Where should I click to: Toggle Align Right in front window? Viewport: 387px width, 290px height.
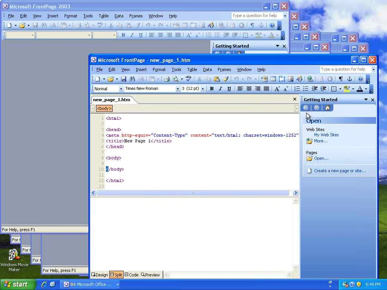pyautogui.click(x=258, y=89)
